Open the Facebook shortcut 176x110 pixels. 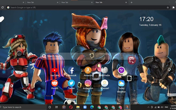tap(71, 70)
